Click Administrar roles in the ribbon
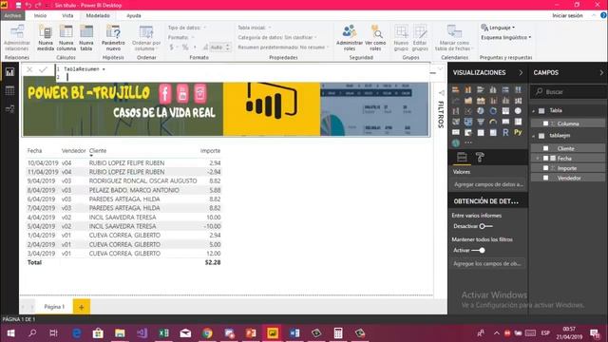Screen dimensions: 608x342 pos(350,38)
